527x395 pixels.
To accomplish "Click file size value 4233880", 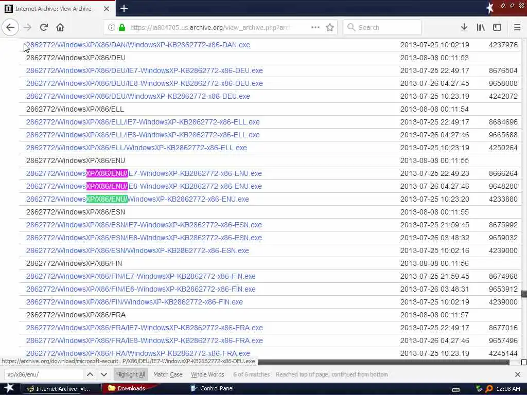I will click(503, 199).
